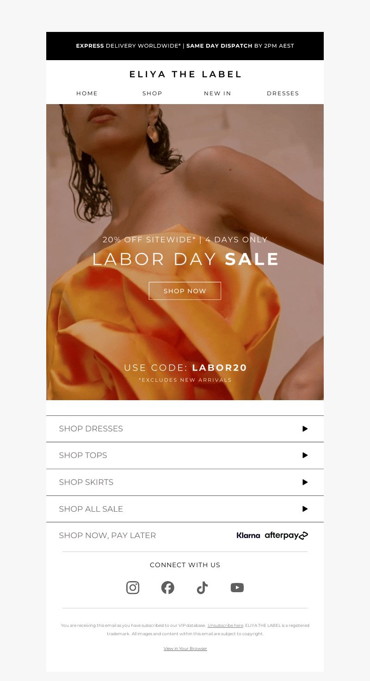Image resolution: width=370 pixels, height=681 pixels.
Task: Visit the TikTok profile icon
Action: (202, 588)
